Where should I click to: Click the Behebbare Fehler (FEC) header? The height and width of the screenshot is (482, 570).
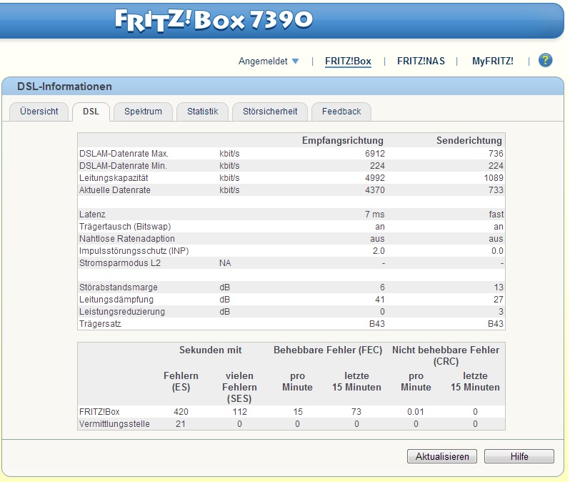tap(328, 350)
